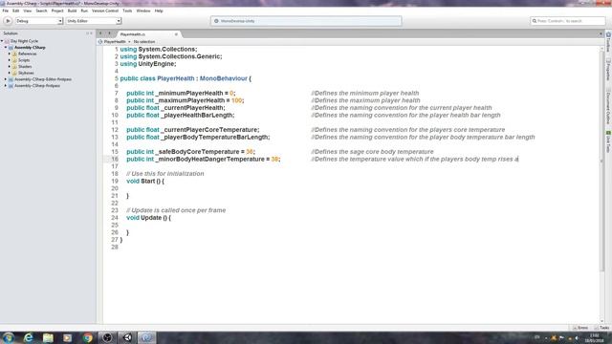Viewport: 612px width, 344px height.
Task: Open the No selection member dropdown
Action: coord(144,42)
